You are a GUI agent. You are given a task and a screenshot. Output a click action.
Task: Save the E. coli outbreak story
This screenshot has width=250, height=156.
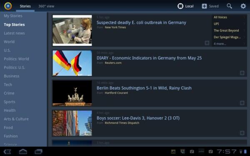click(x=207, y=43)
